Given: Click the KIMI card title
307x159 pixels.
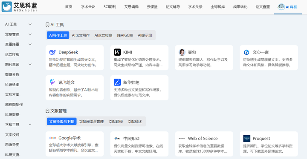Looking at the screenshot, I should tap(127, 52).
